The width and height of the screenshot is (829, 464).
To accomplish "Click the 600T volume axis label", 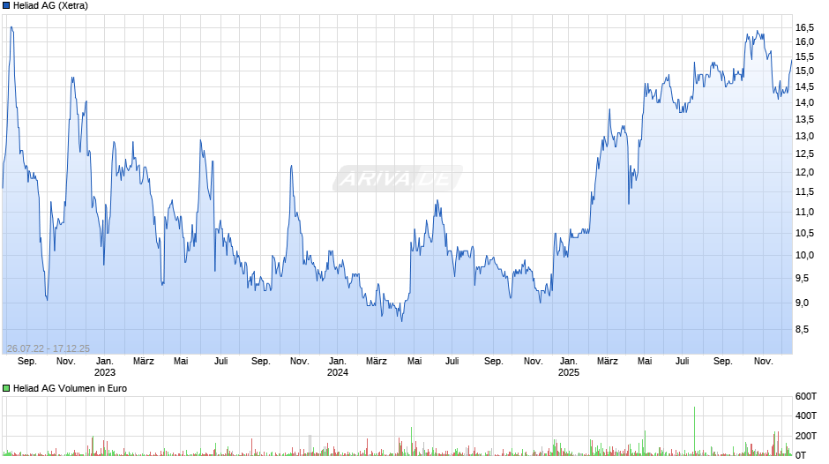I will tap(806, 396).
